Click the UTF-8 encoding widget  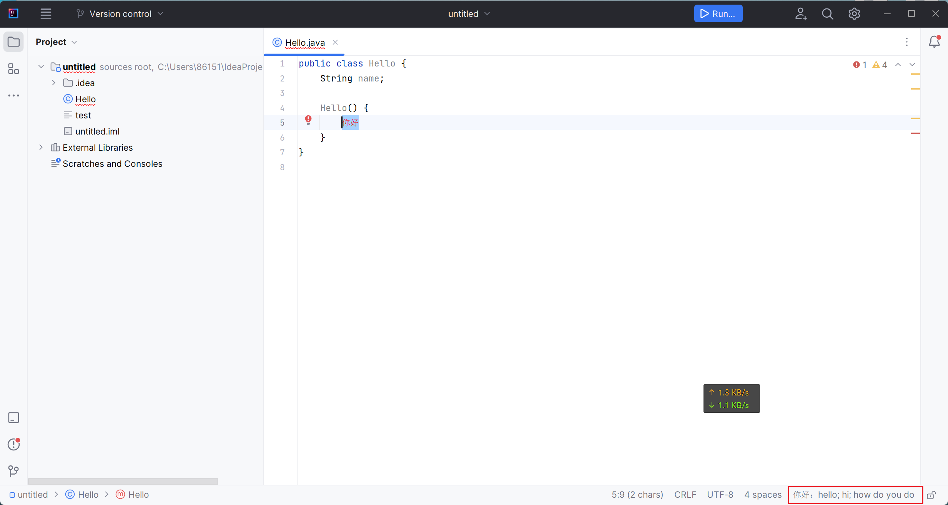click(x=720, y=495)
